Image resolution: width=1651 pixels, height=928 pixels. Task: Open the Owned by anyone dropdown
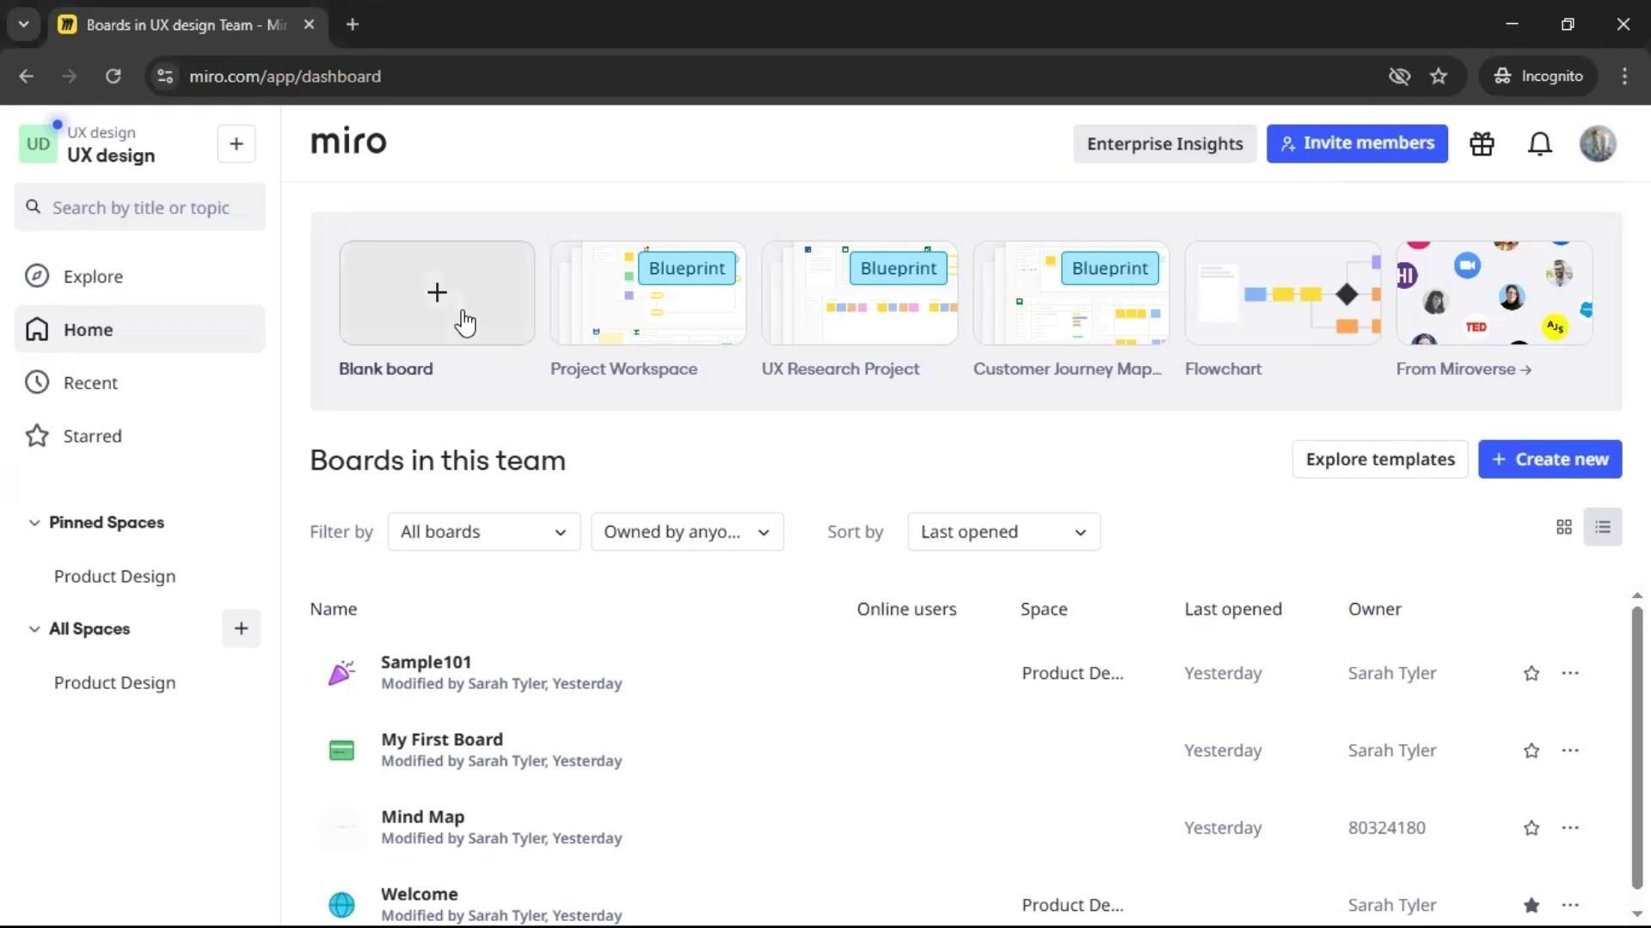click(x=686, y=532)
